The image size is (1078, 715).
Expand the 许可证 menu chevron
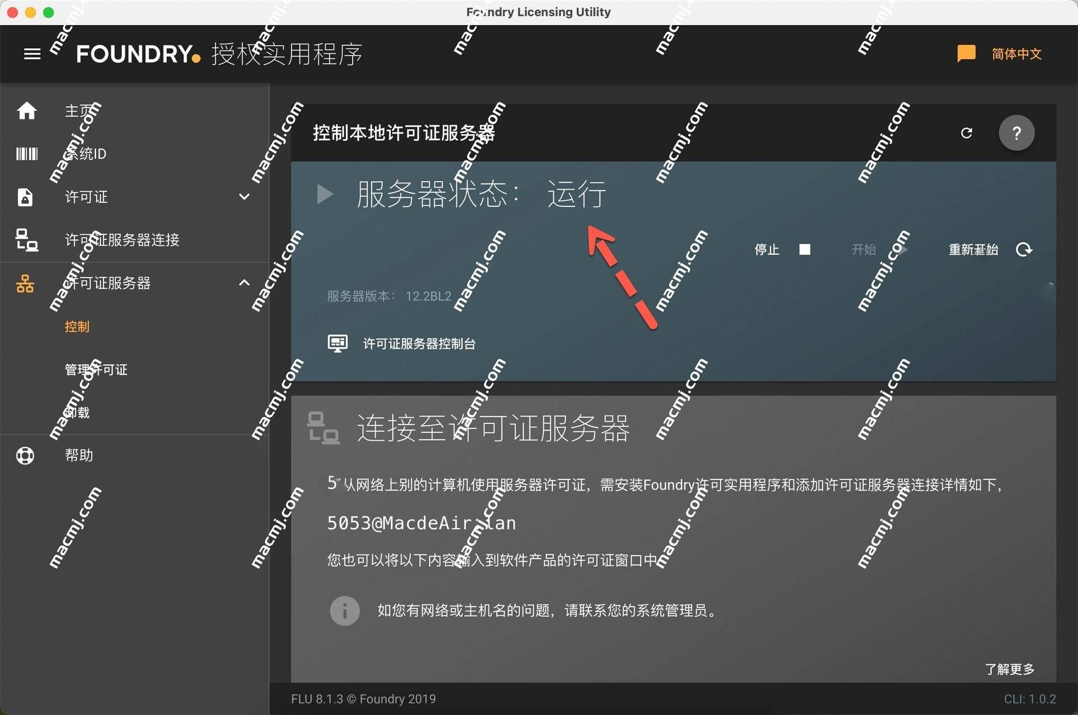[244, 197]
